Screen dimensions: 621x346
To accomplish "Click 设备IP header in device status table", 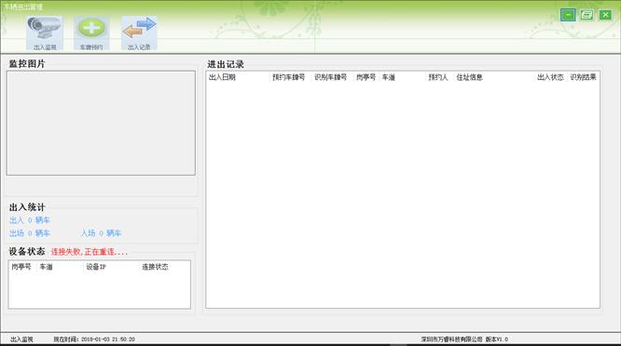I will click(96, 267).
